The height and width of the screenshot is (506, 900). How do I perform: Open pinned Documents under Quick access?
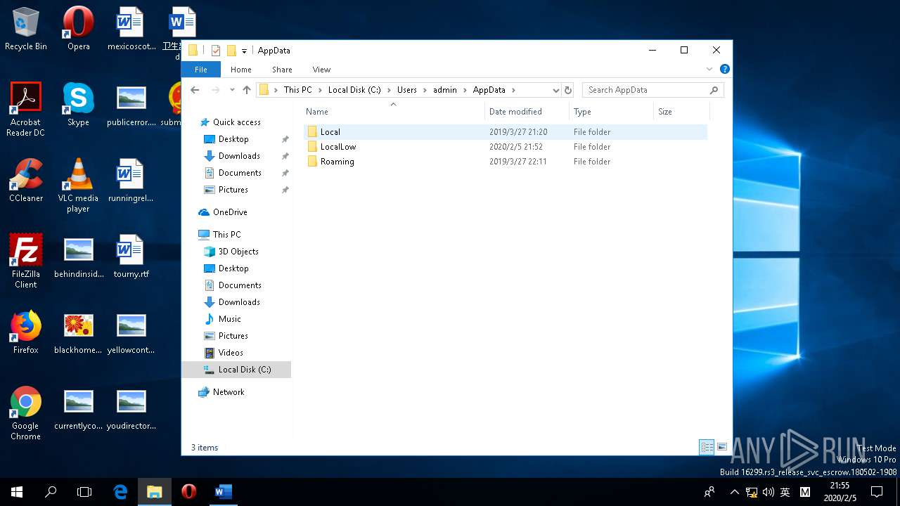click(x=240, y=173)
